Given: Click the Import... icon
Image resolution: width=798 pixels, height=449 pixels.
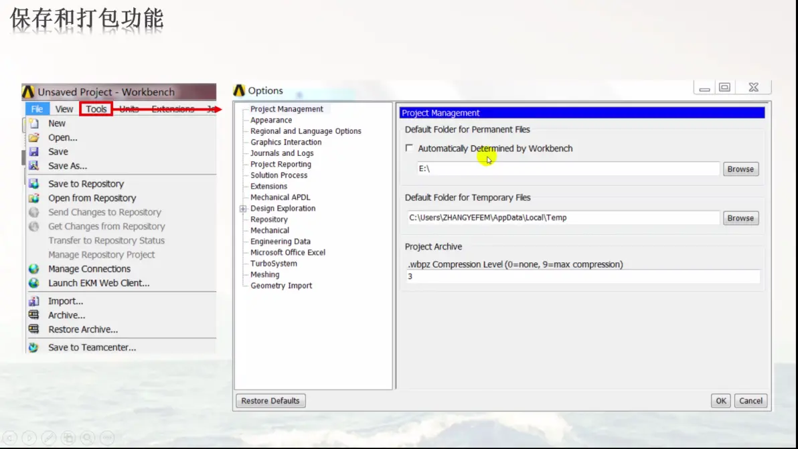Looking at the screenshot, I should click(x=34, y=302).
